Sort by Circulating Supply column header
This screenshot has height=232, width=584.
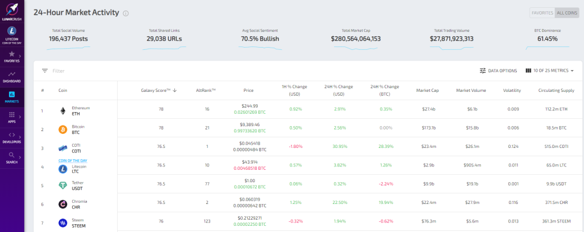[556, 90]
